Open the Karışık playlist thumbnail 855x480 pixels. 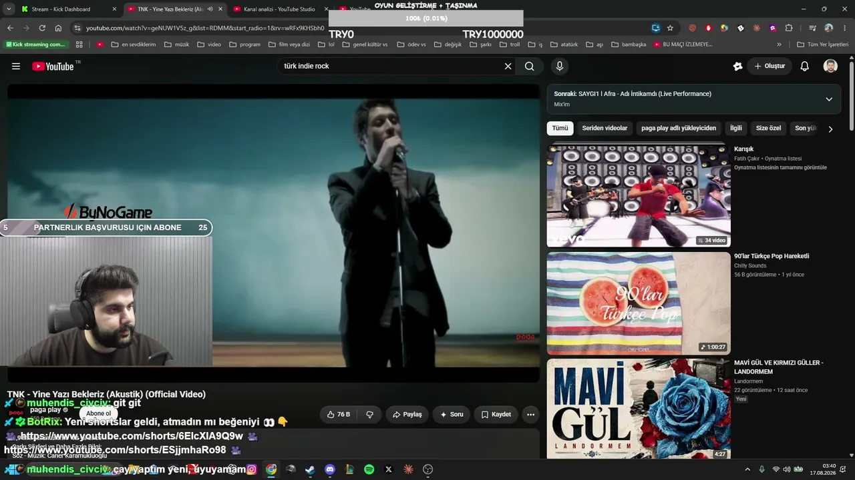(x=639, y=195)
